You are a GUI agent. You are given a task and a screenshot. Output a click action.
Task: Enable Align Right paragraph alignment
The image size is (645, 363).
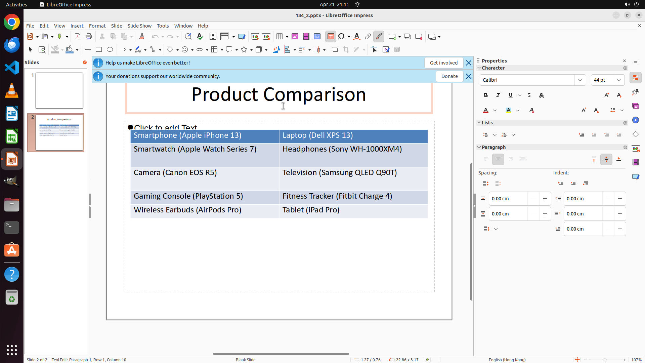511,160
